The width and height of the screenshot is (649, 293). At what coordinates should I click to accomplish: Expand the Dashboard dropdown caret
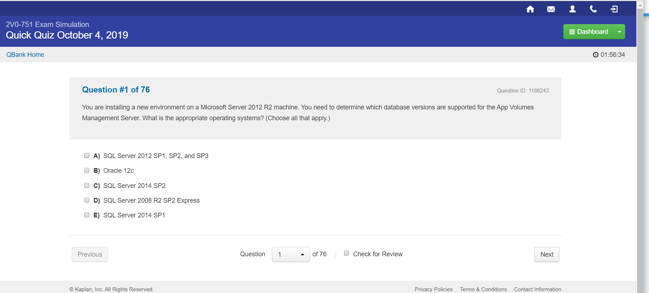(x=619, y=32)
